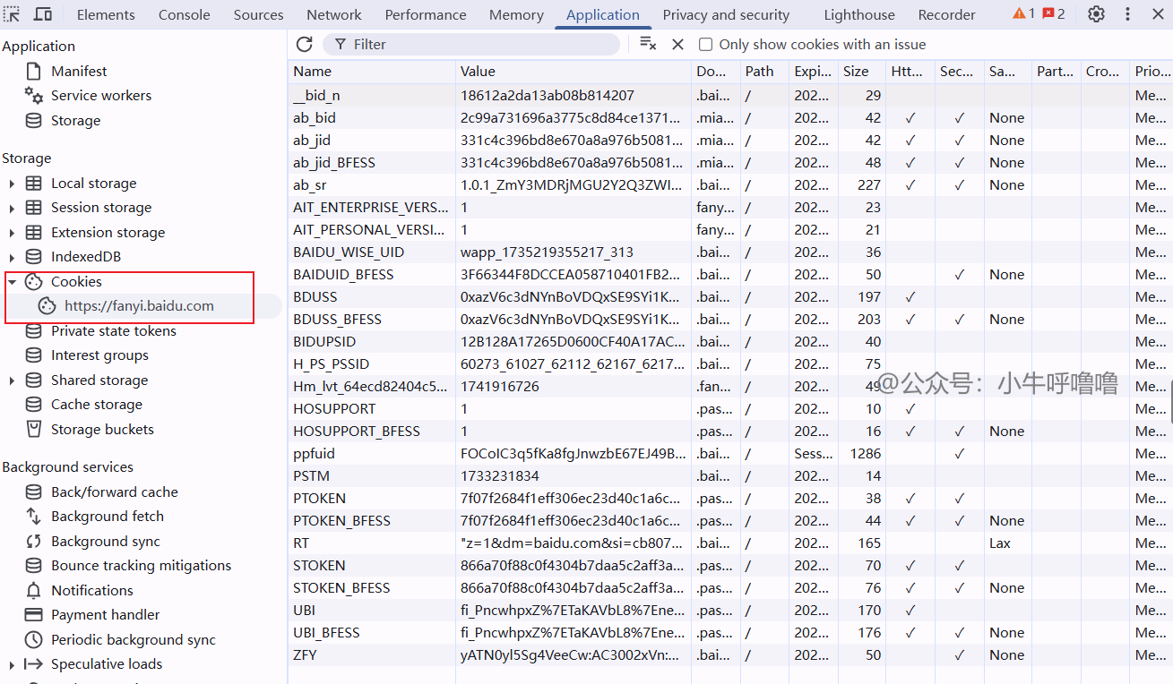The width and height of the screenshot is (1173, 684).
Task: Select the fanyi.baidu.com cookies entry
Action: [139, 306]
